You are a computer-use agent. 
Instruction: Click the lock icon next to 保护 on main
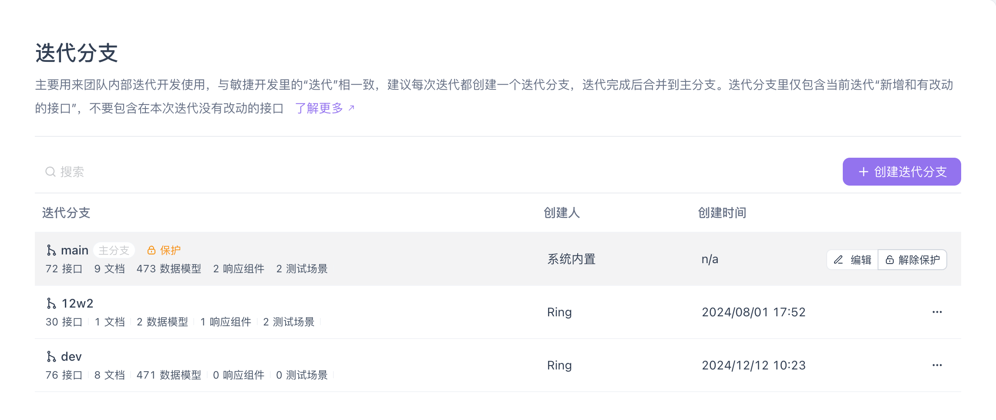click(x=151, y=250)
